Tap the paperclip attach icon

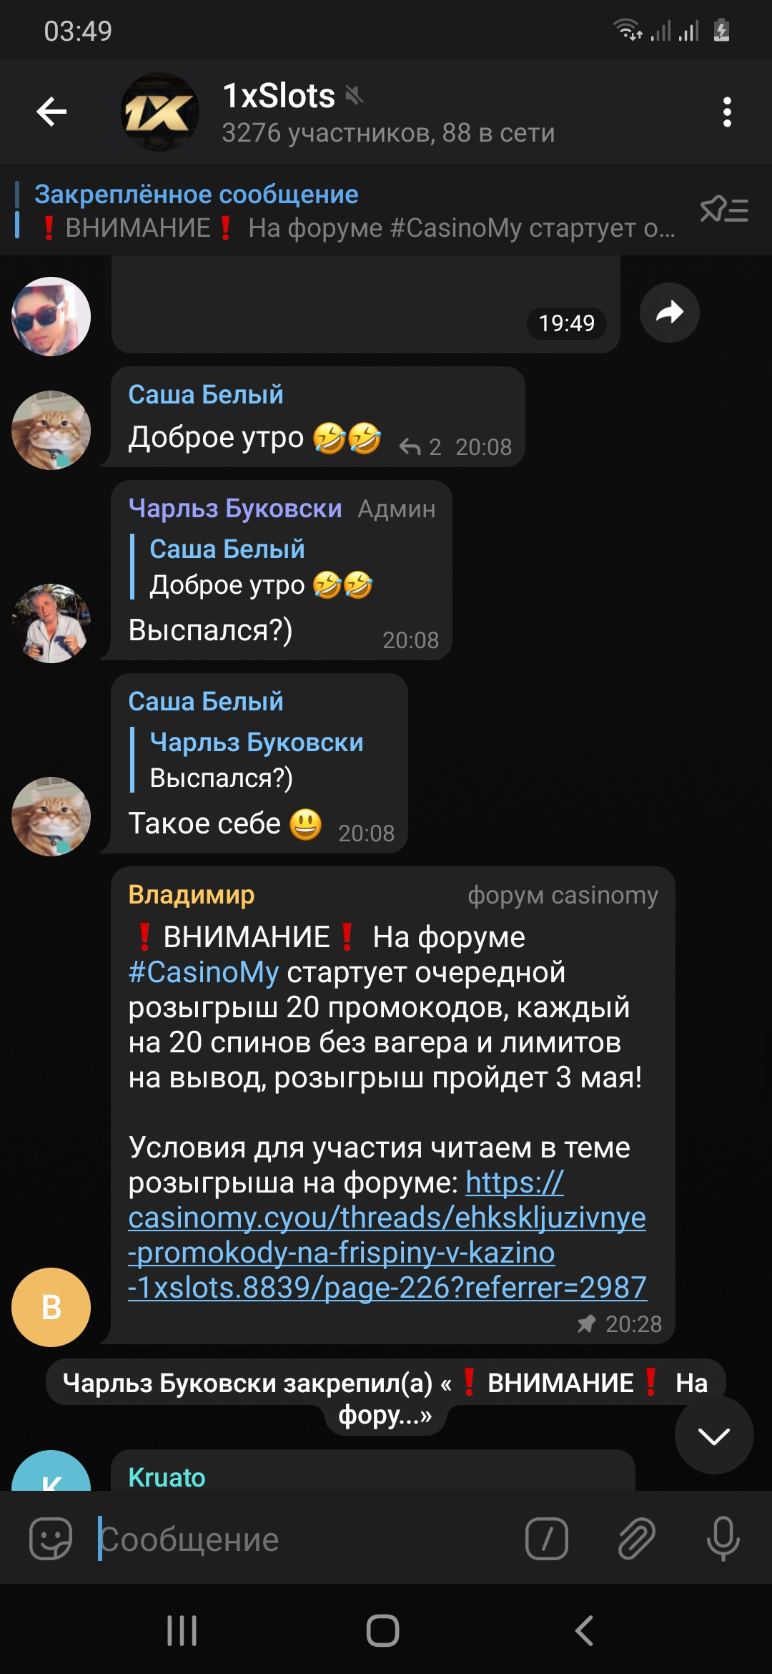click(636, 1538)
